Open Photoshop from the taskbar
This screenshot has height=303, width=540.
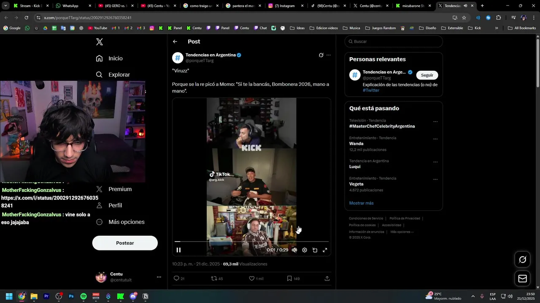tap(71, 296)
